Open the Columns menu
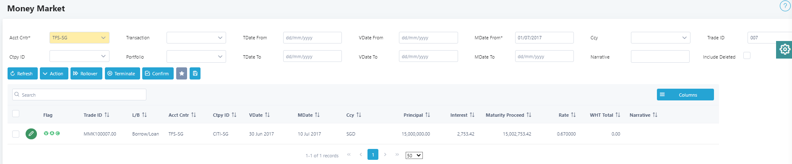 tap(685, 95)
